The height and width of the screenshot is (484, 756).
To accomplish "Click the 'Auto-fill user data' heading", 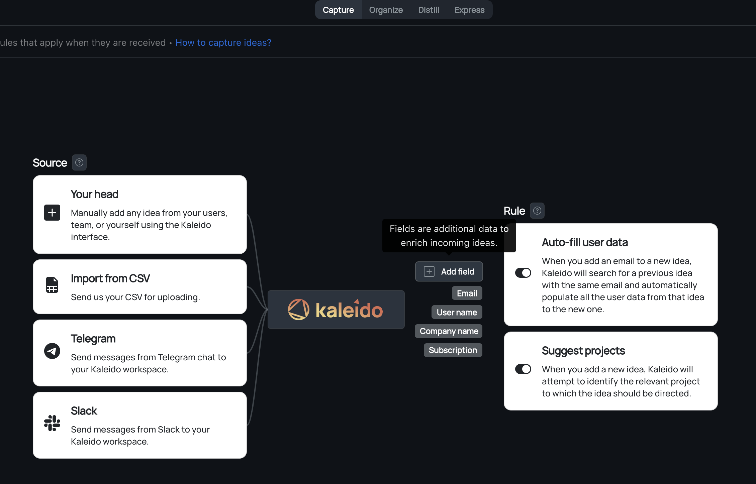I will (585, 242).
